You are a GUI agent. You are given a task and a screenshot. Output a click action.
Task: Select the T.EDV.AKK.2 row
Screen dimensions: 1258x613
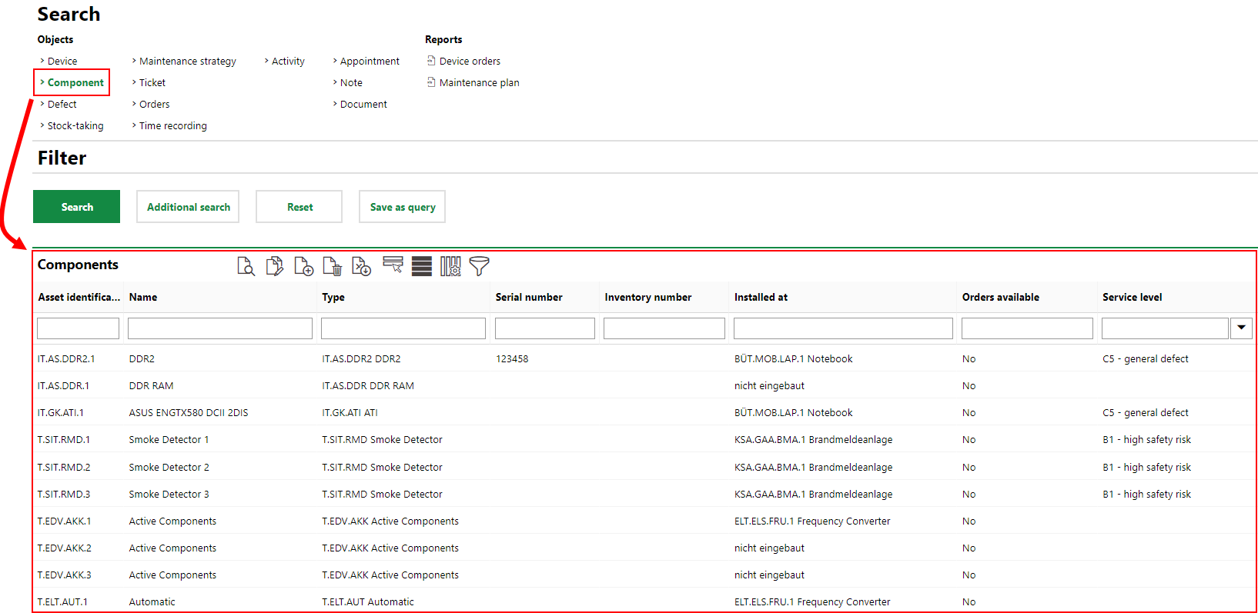(x=645, y=548)
